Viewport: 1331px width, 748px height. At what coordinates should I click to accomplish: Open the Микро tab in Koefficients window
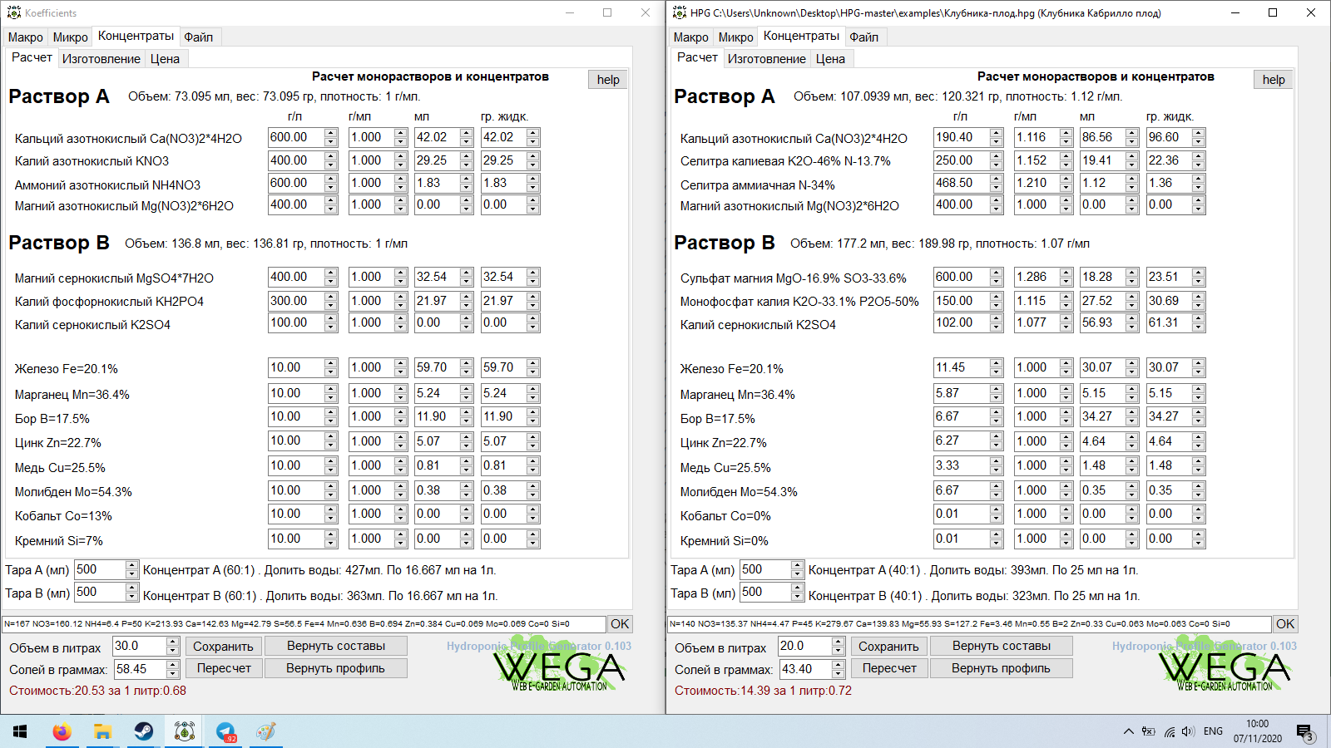click(x=71, y=37)
